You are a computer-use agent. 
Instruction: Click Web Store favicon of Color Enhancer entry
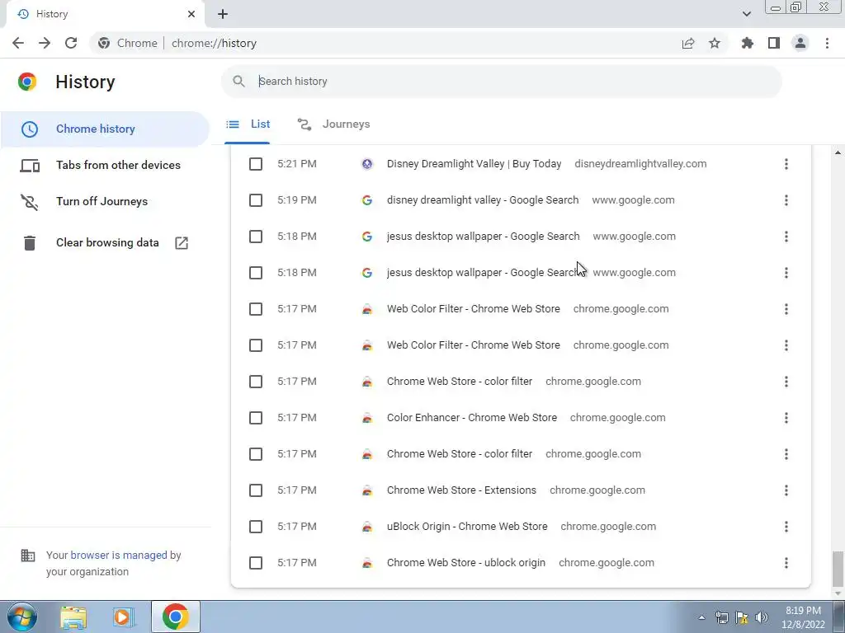pos(367,418)
